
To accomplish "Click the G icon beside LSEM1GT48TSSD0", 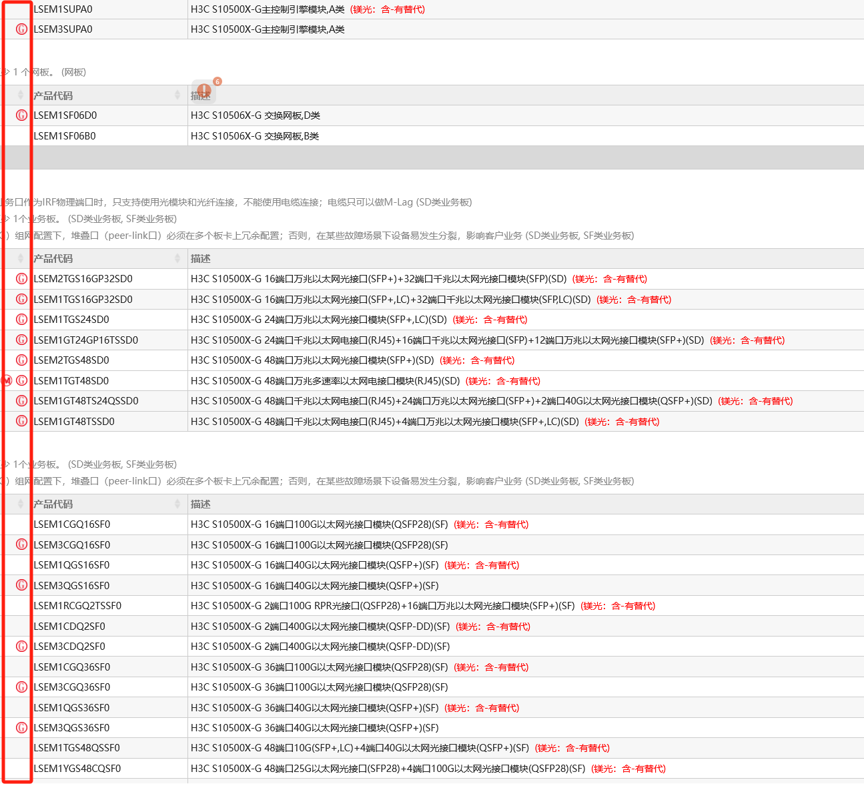I will 21,422.
